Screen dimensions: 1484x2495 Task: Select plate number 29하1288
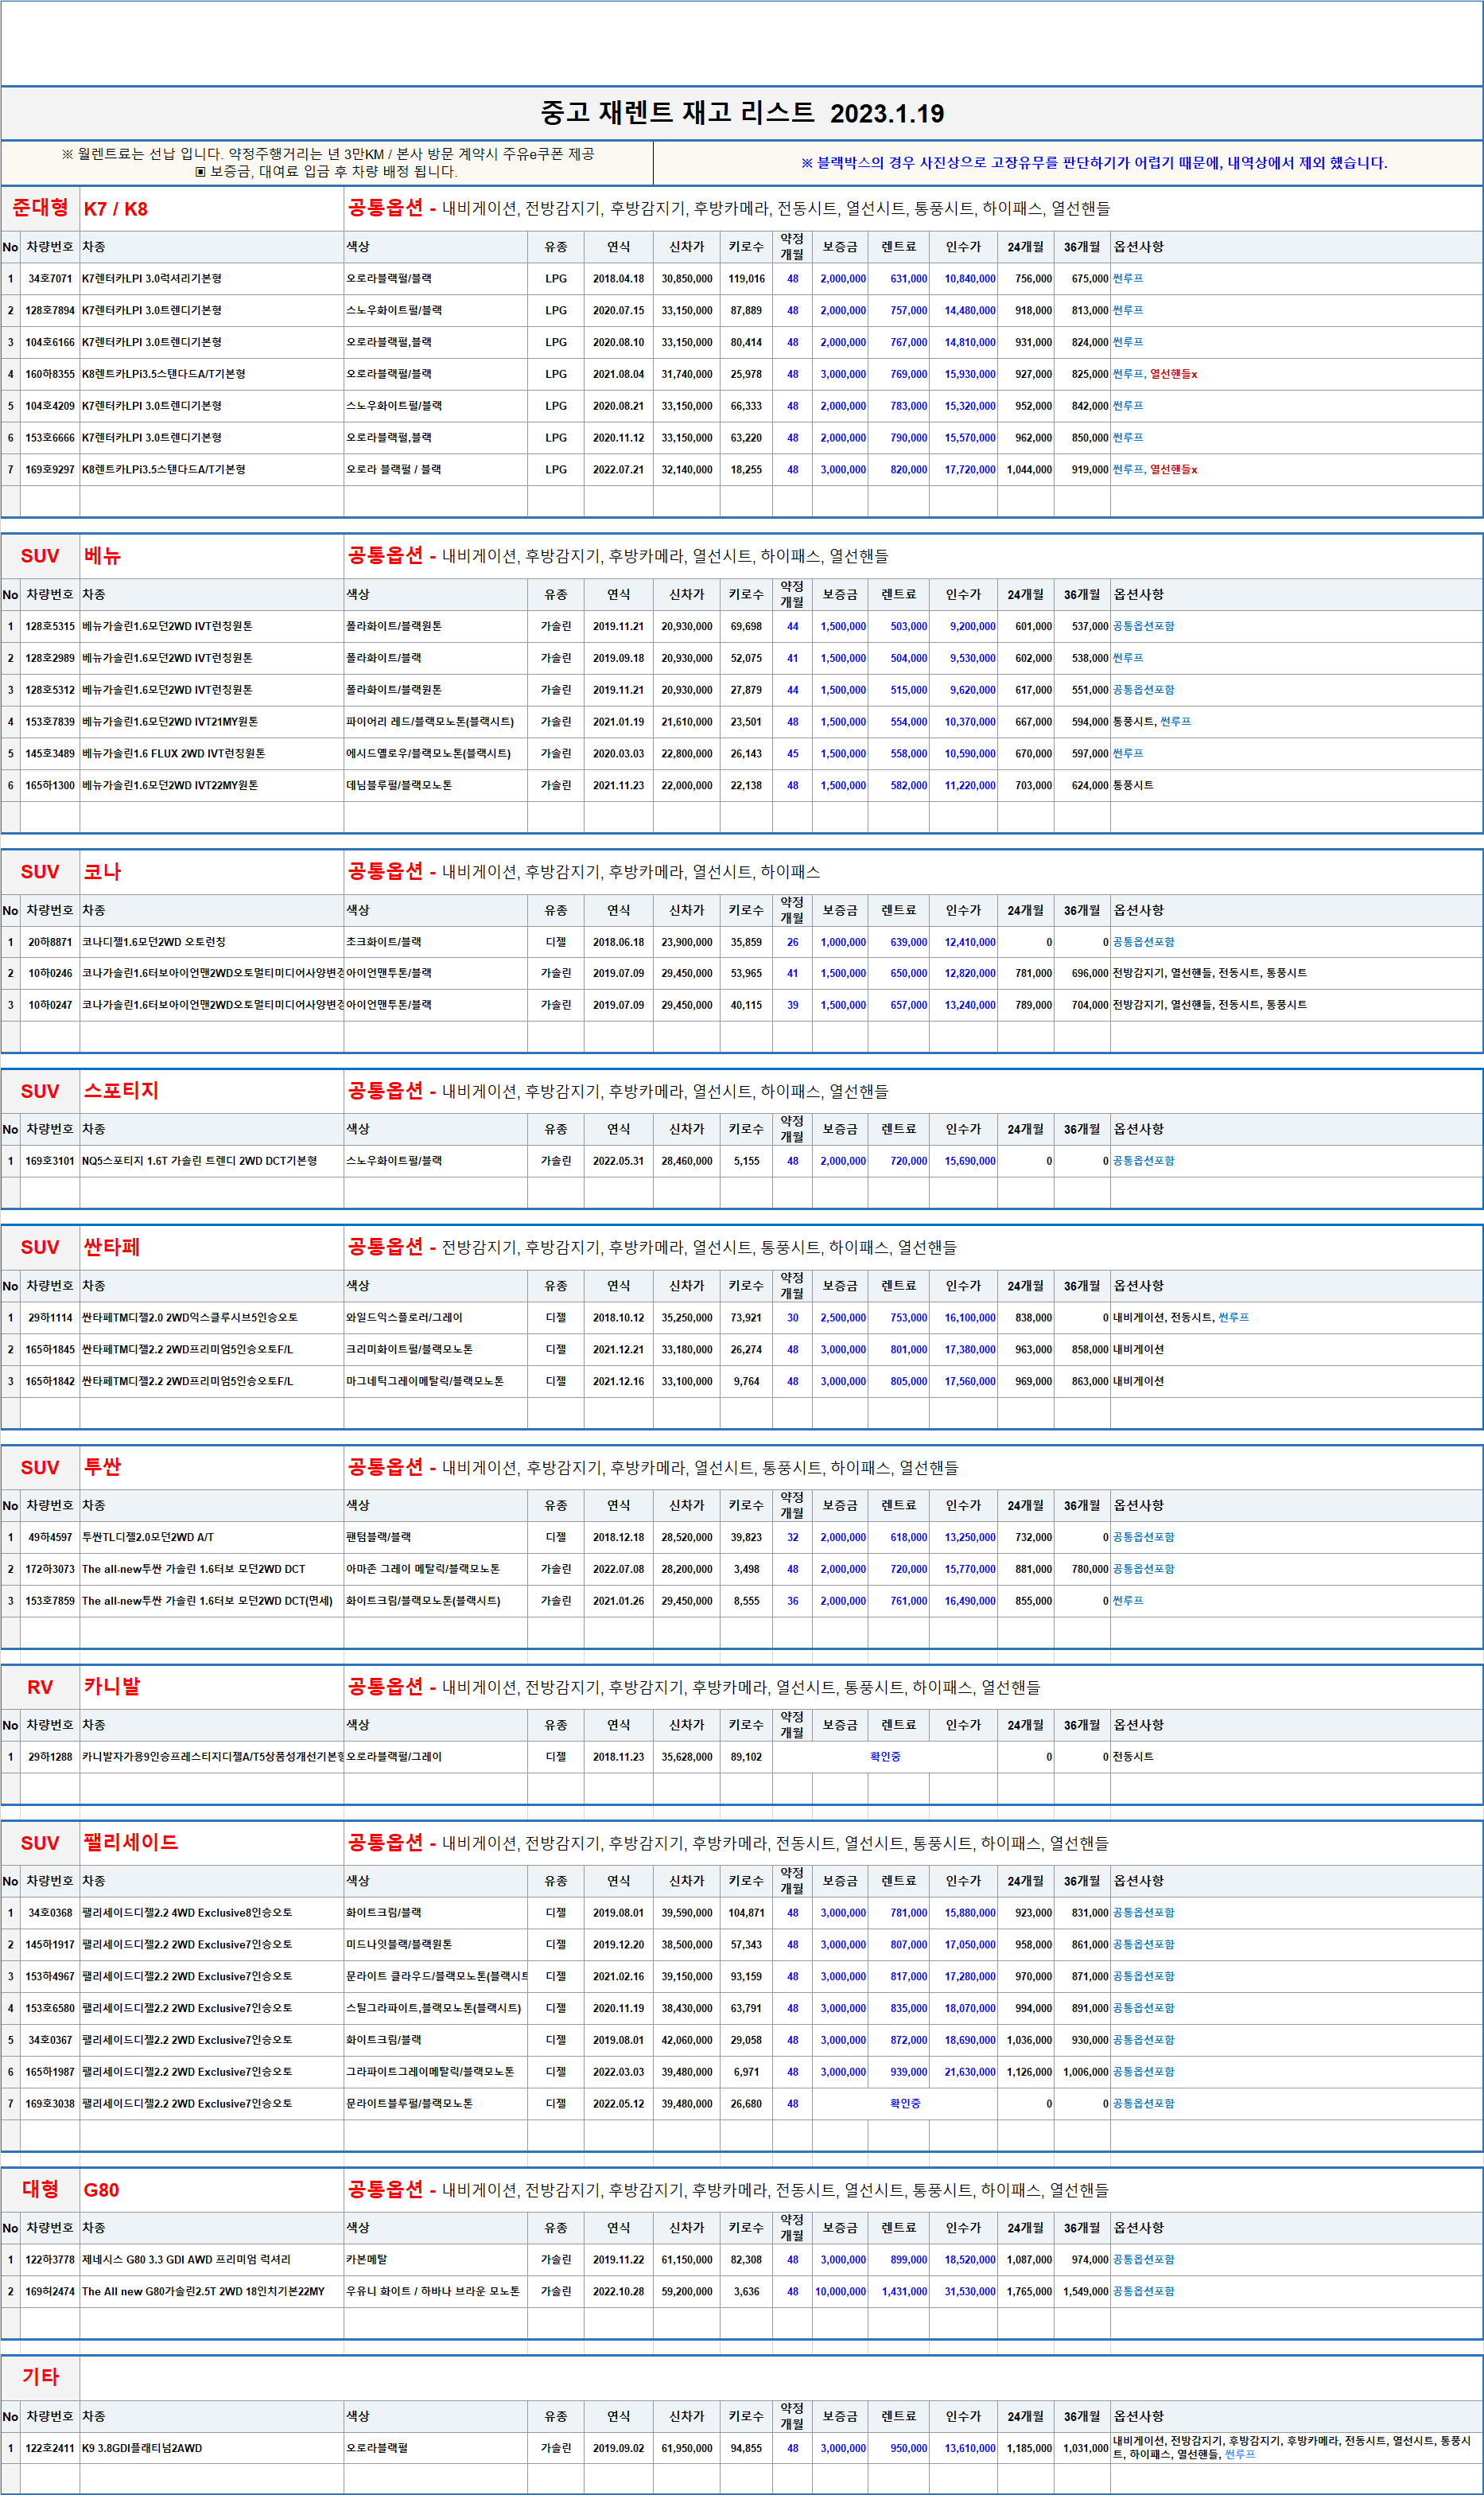coord(50,1757)
